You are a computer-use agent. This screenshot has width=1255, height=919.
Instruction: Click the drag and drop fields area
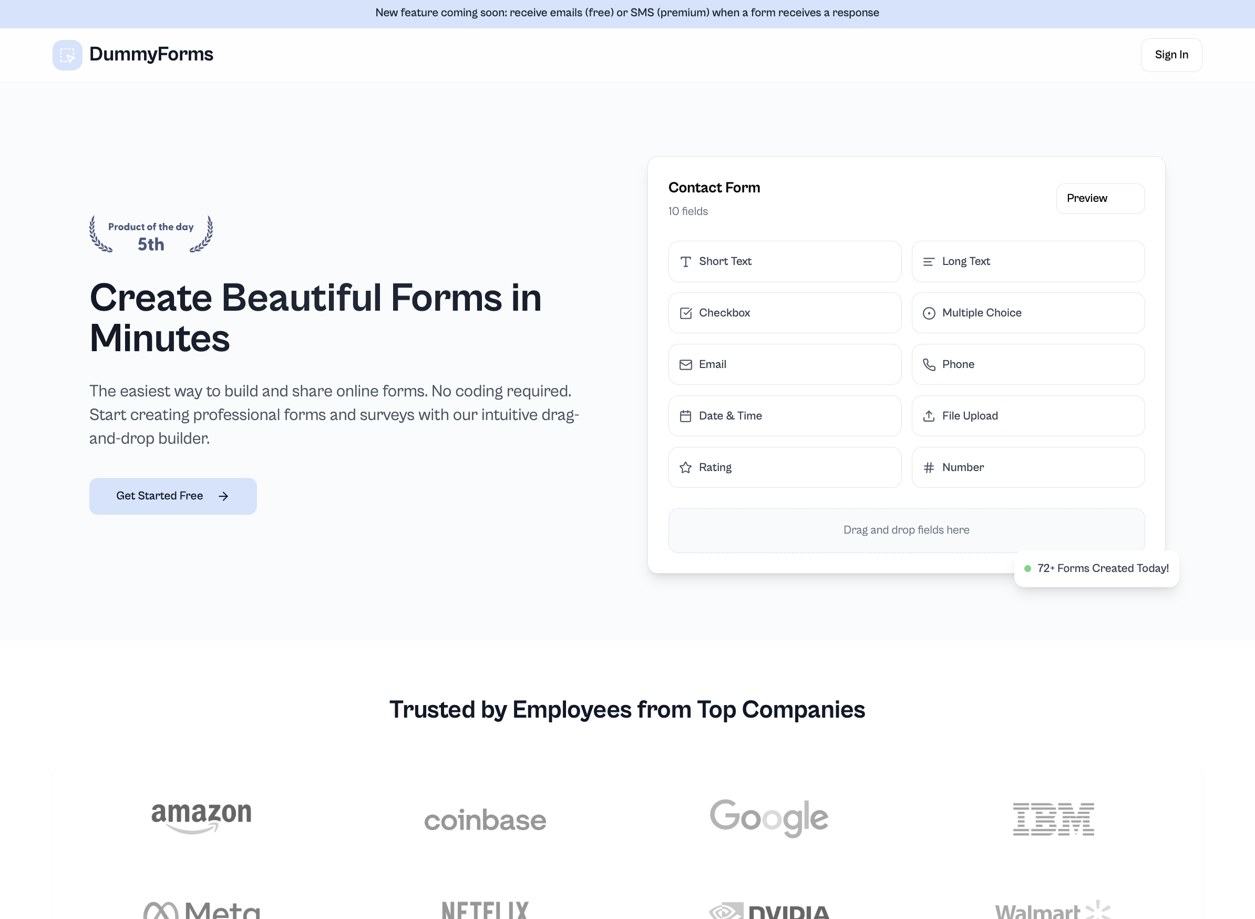[906, 529]
